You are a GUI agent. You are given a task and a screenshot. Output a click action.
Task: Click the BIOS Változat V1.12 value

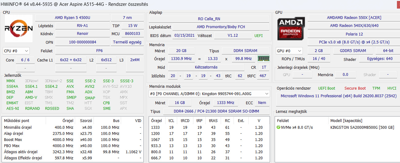233,35
